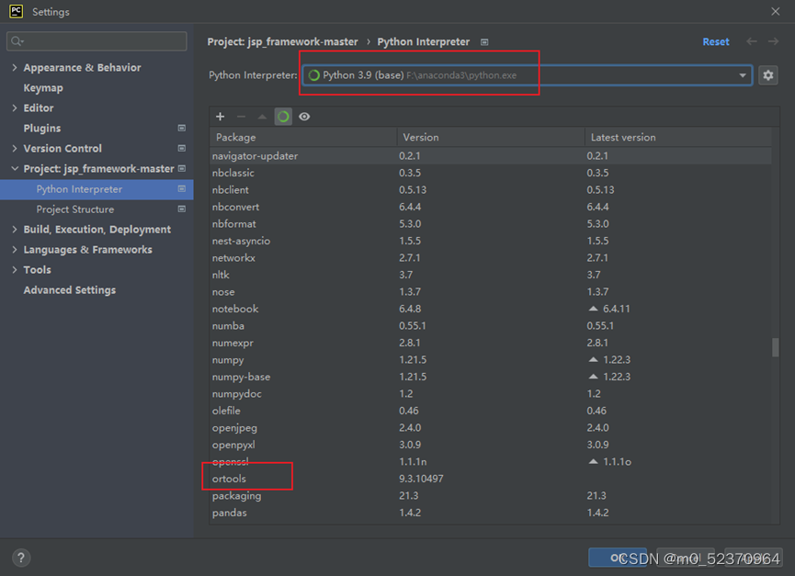Select the nose package row
Image resolution: width=795 pixels, height=576 pixels.
(491, 292)
